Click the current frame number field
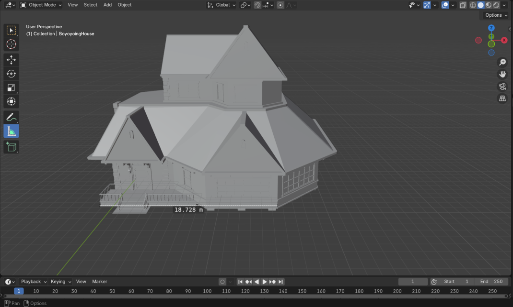513x307 pixels. pos(413,282)
